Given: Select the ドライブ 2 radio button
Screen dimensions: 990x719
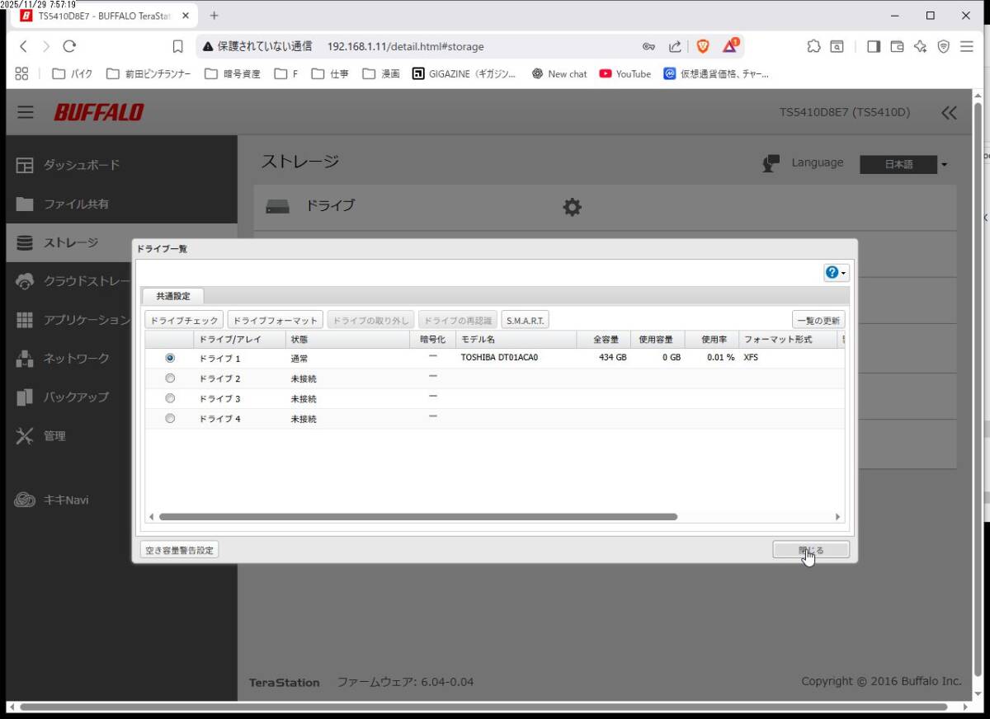Looking at the screenshot, I should pyautogui.click(x=170, y=378).
